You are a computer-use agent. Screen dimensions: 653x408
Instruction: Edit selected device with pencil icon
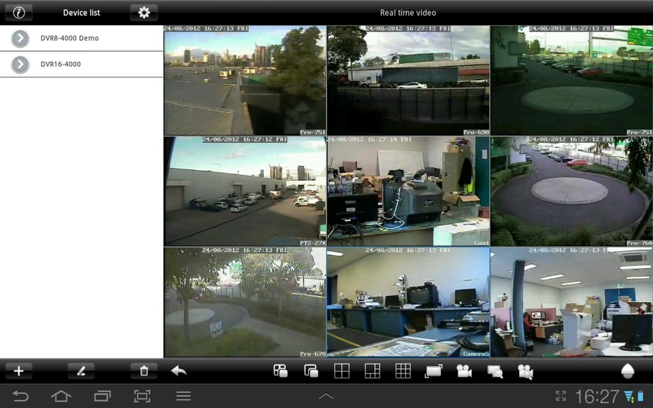coord(81,371)
